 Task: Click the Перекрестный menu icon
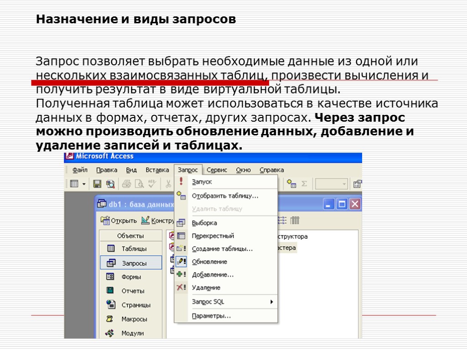point(181,236)
